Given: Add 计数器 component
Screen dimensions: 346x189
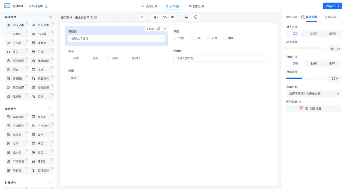Looking at the screenshot, I should [x=42, y=43].
